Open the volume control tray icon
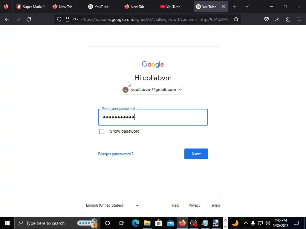Image resolution: width=306 pixels, height=229 pixels. coord(267,223)
